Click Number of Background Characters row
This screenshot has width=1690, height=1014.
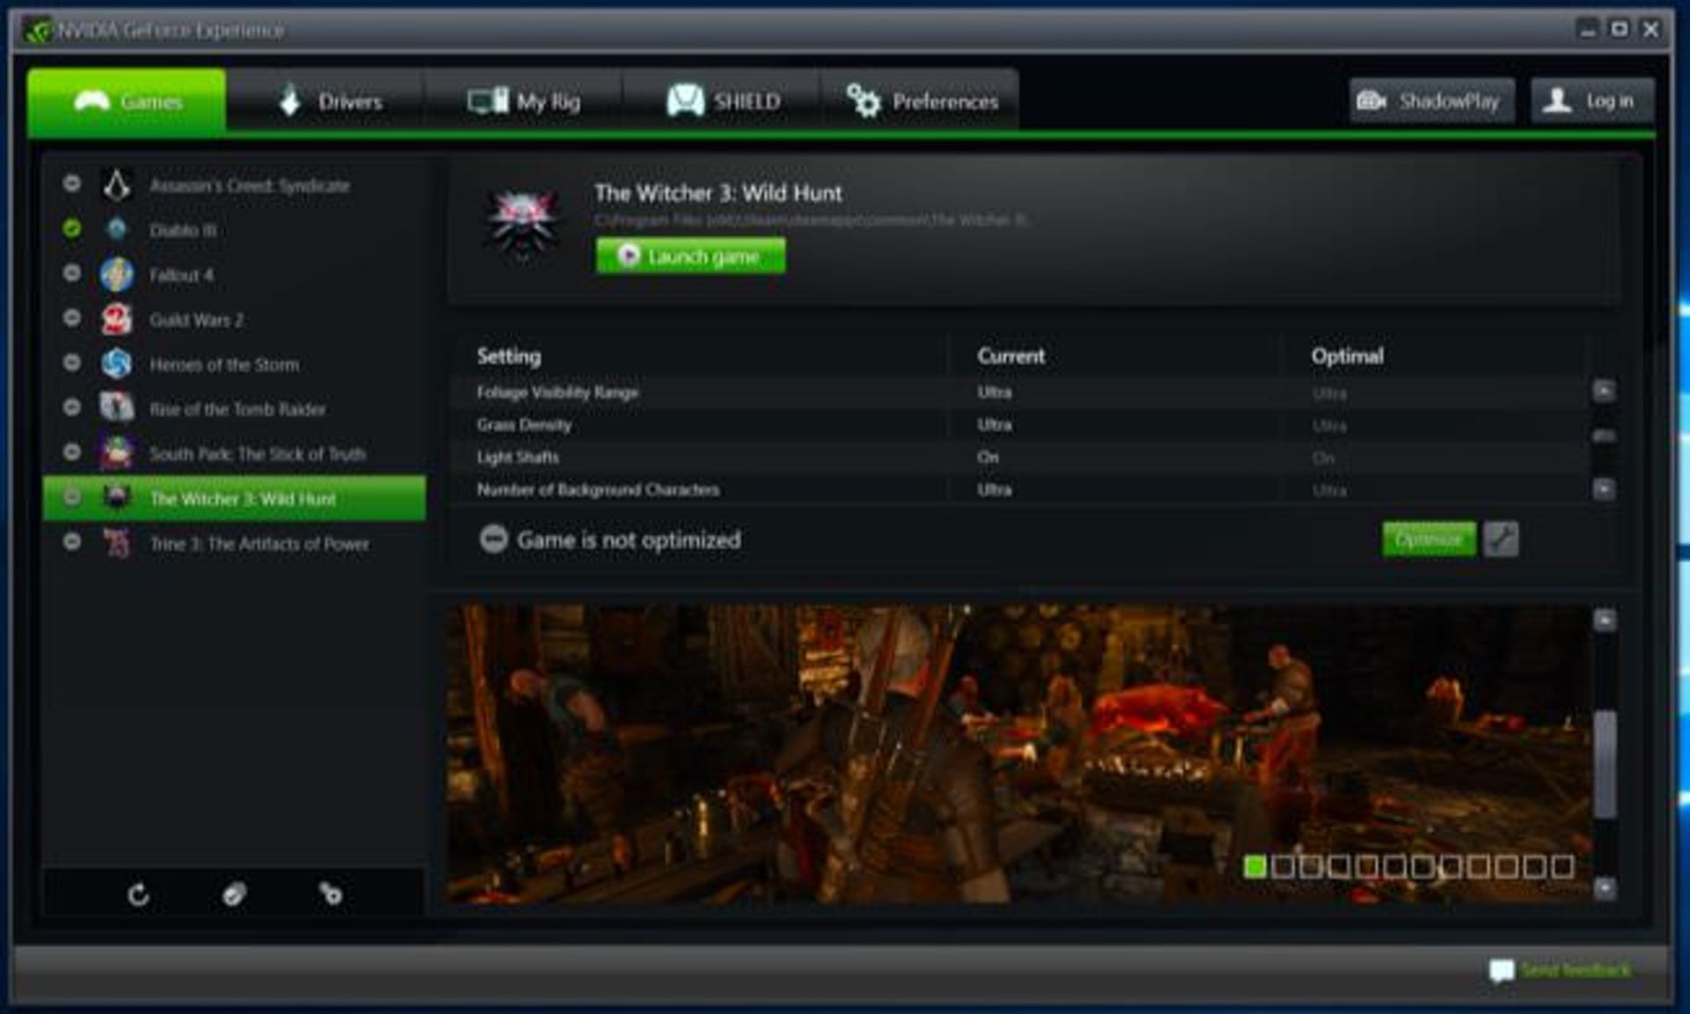(1021, 489)
